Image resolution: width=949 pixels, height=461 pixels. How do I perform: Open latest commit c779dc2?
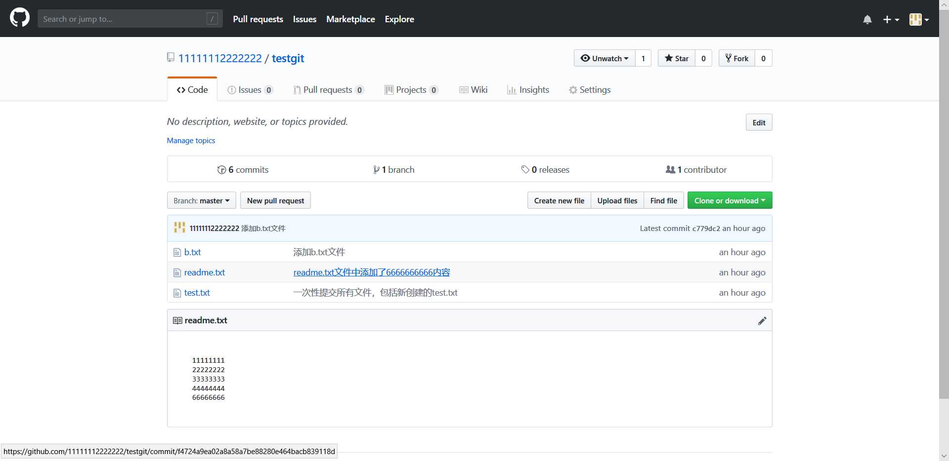[x=706, y=229]
